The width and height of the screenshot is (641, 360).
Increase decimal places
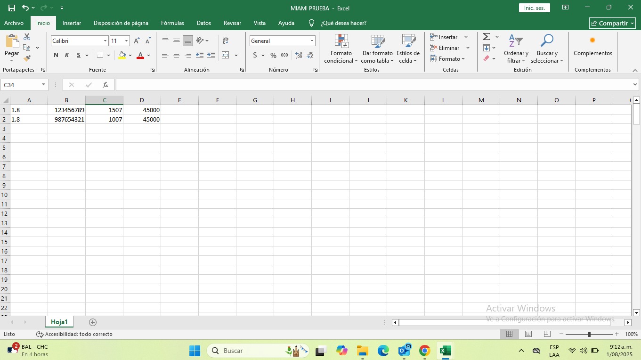(x=298, y=55)
